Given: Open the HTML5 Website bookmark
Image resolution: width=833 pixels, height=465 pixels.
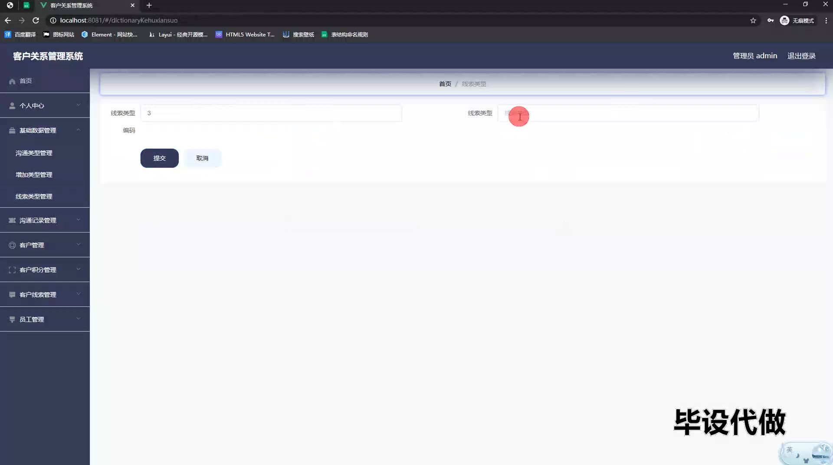Looking at the screenshot, I should (245, 34).
